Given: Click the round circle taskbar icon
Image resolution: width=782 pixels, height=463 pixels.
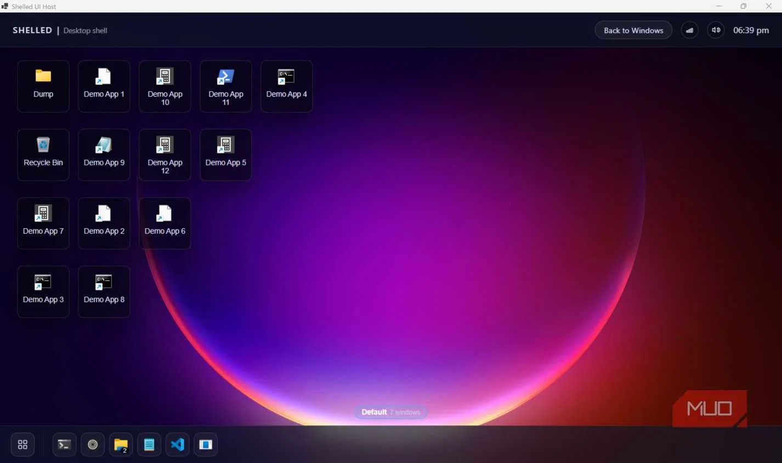Looking at the screenshot, I should point(93,444).
